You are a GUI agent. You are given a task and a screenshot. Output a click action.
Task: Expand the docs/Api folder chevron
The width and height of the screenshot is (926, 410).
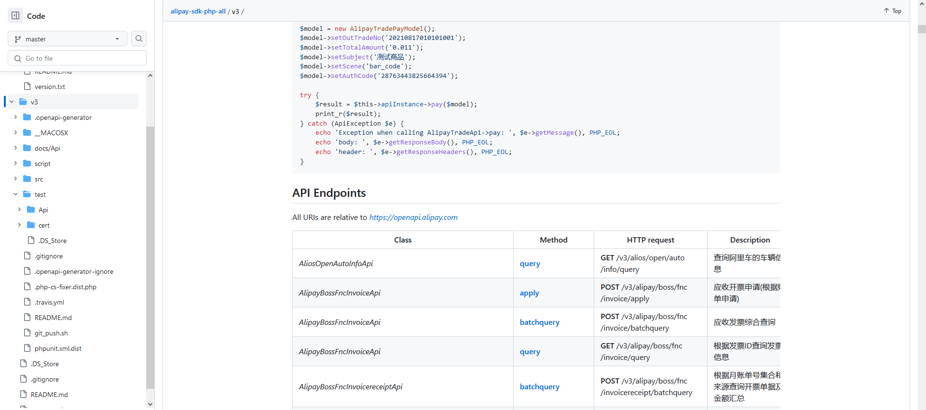15,148
